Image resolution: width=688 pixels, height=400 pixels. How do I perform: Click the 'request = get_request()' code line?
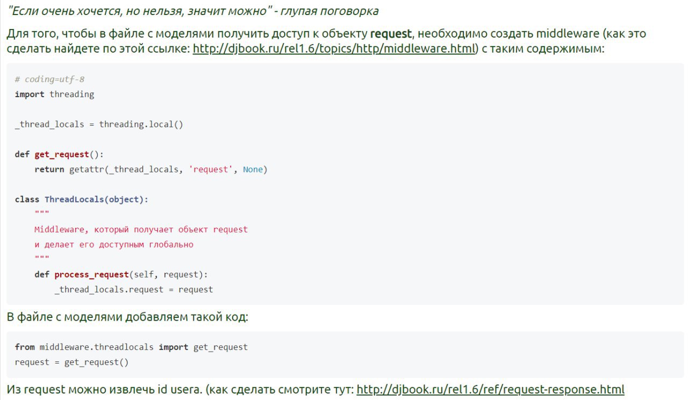71,362
